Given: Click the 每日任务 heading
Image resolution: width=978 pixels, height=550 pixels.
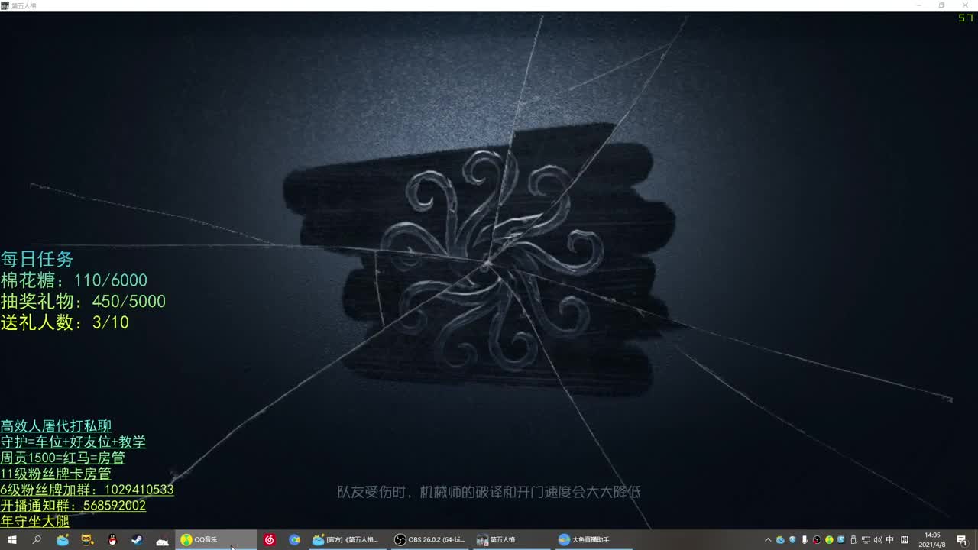Looking at the screenshot, I should click(37, 259).
